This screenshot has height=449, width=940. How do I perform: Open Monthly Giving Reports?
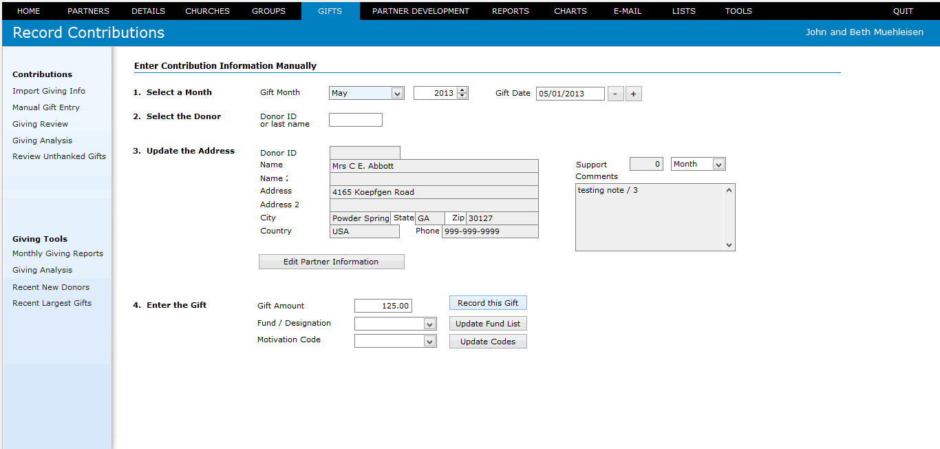click(58, 253)
